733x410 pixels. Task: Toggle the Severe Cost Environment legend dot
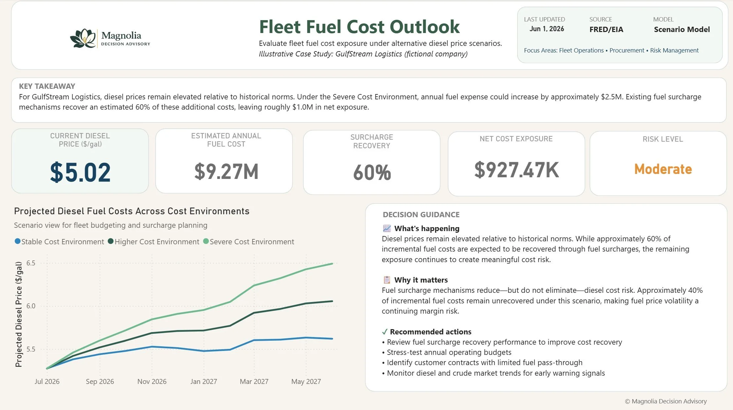click(x=206, y=241)
